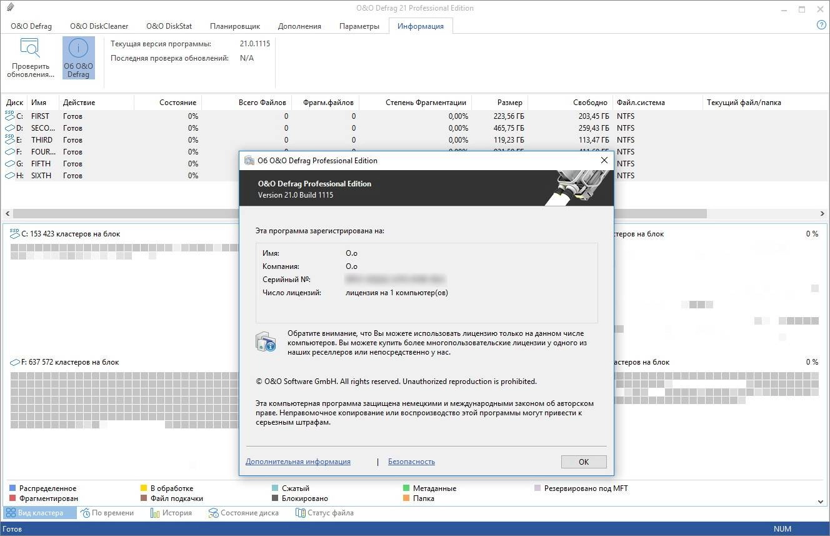830x536 pixels.
Task: Sort by the Размер column header
Action: click(x=499, y=103)
